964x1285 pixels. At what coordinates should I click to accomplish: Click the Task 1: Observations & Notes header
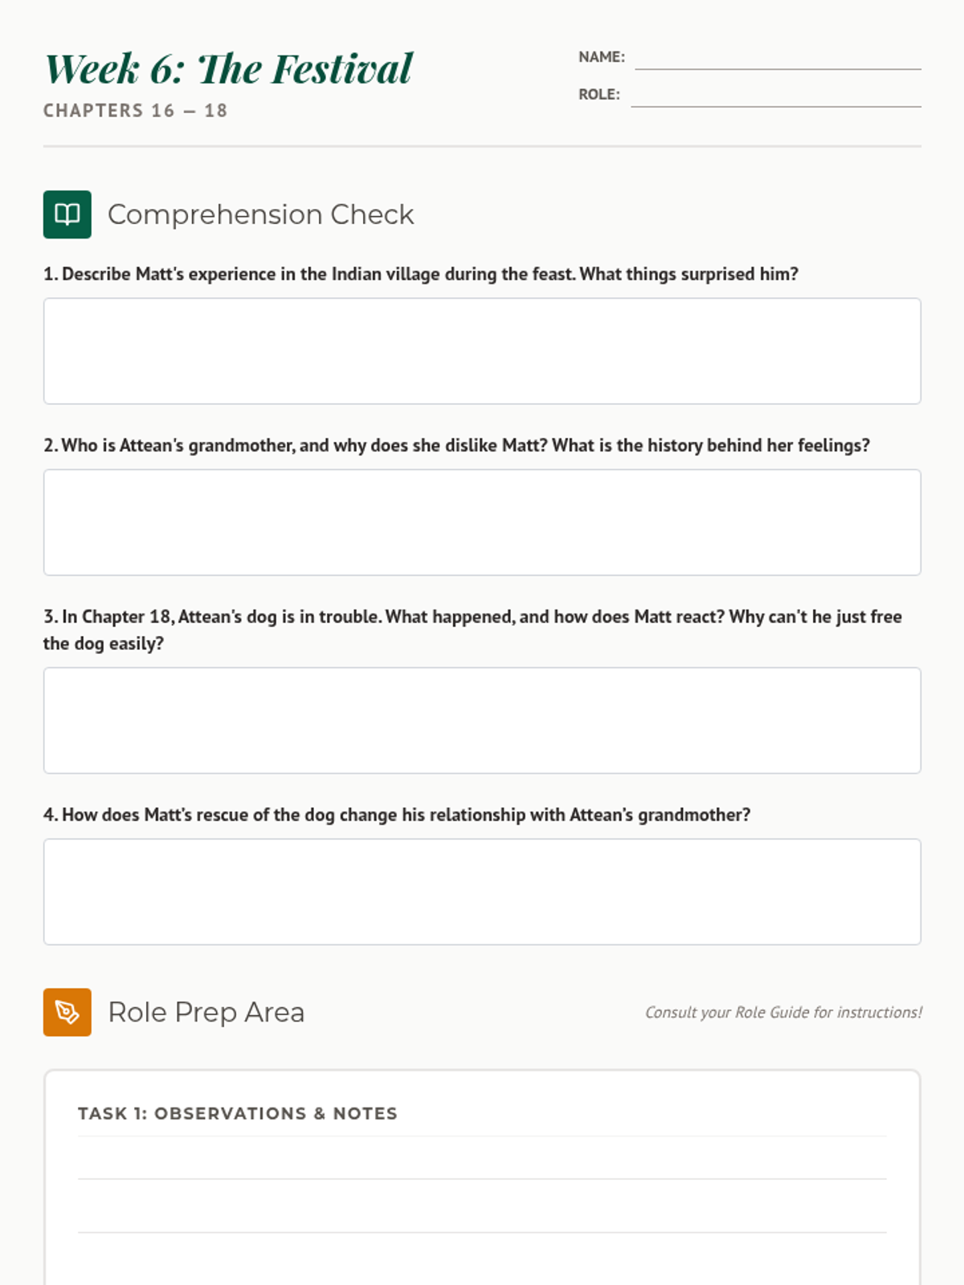[x=238, y=1113]
